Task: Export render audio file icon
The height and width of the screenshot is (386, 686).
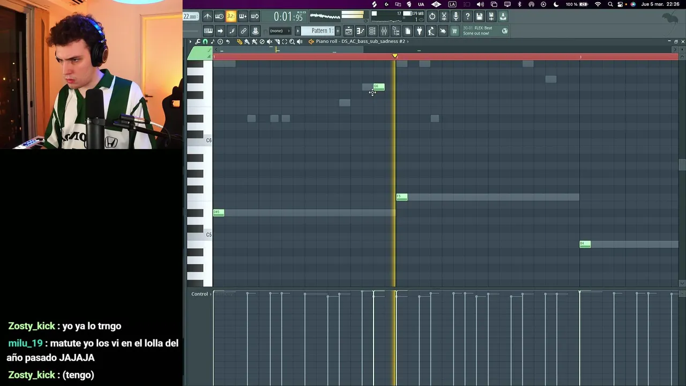Action: [x=503, y=16]
